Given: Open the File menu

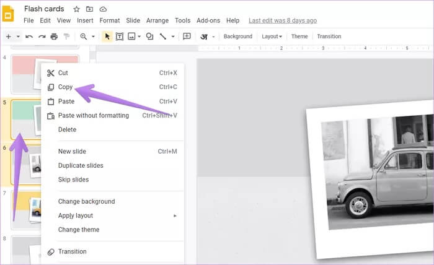Looking at the screenshot, I should coord(29,20).
